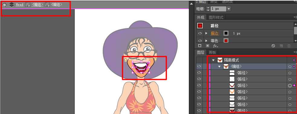The width and height of the screenshot is (297, 114).
Task: Click the magenta selection square of selected path
Action: tap(294, 85)
